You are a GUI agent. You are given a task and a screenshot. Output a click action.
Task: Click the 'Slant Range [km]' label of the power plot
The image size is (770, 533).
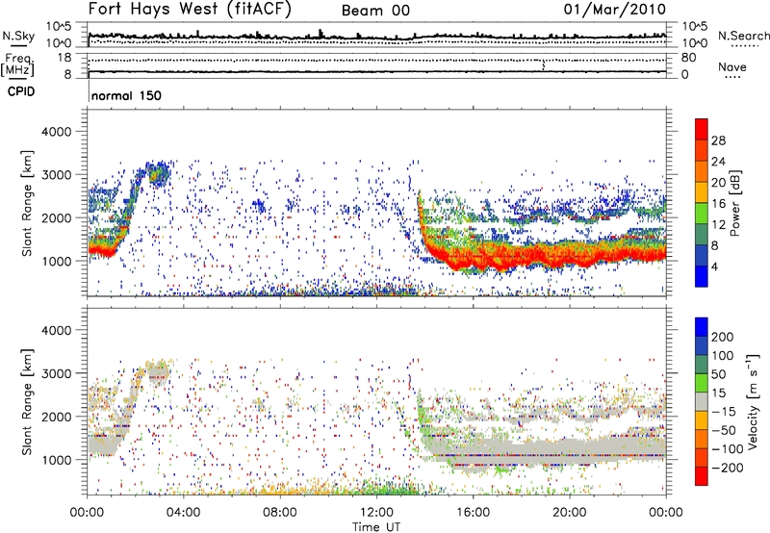(x=27, y=203)
